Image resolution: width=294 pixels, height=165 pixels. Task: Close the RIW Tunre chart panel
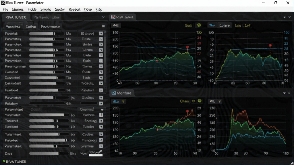point(289,17)
